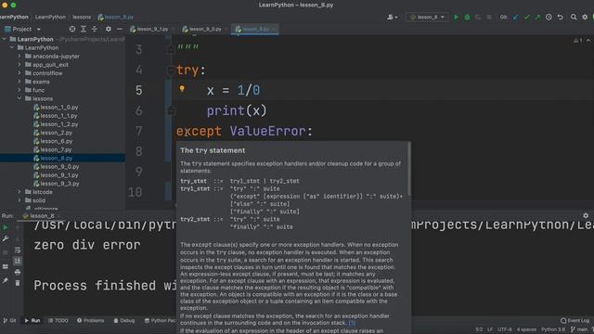594x334 pixels.
Task: Expand anaconda-jupyter folder
Action: tap(19, 56)
